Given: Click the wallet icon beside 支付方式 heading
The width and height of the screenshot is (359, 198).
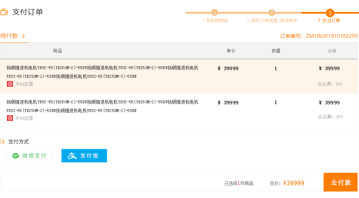Looking at the screenshot, I should pos(3,142).
